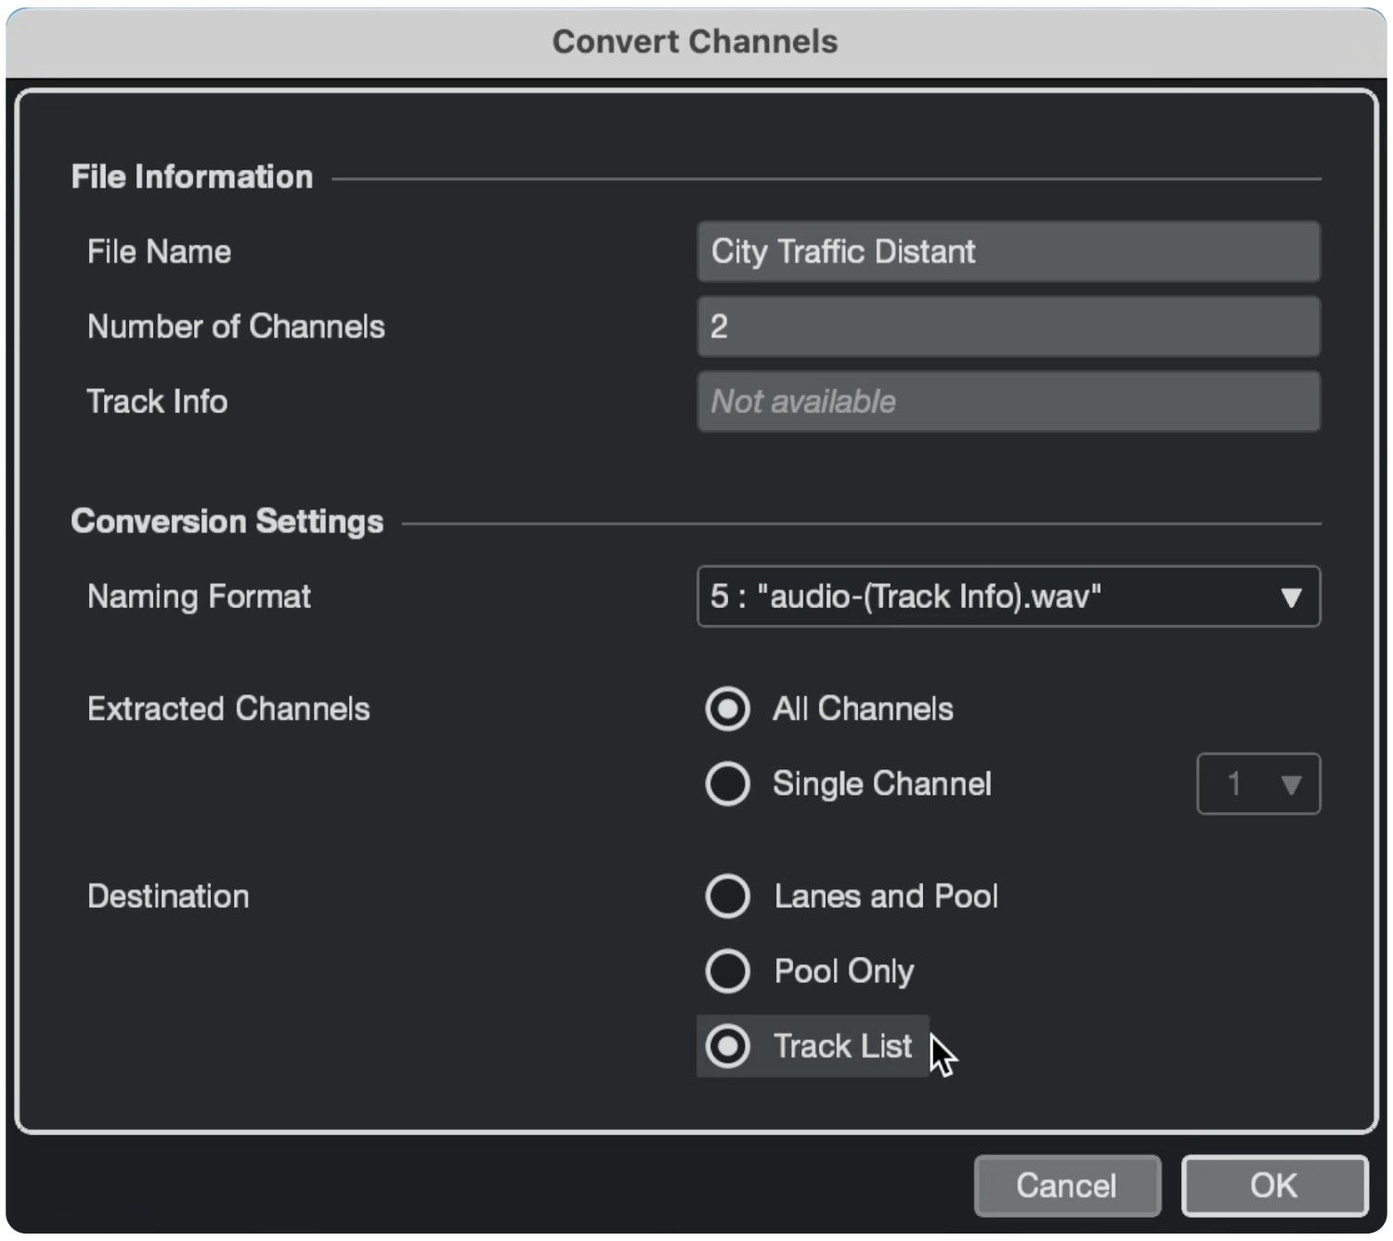Click the Destination label
1393x1241 pixels.
pos(168,897)
